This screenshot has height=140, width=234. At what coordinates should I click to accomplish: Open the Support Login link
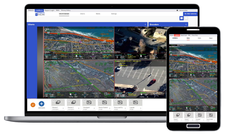[49, 10]
